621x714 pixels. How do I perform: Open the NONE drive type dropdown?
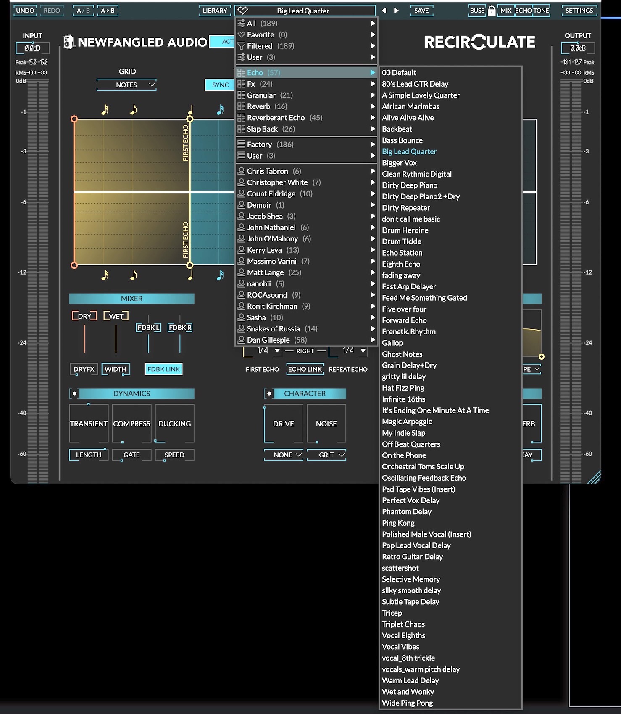(x=284, y=455)
